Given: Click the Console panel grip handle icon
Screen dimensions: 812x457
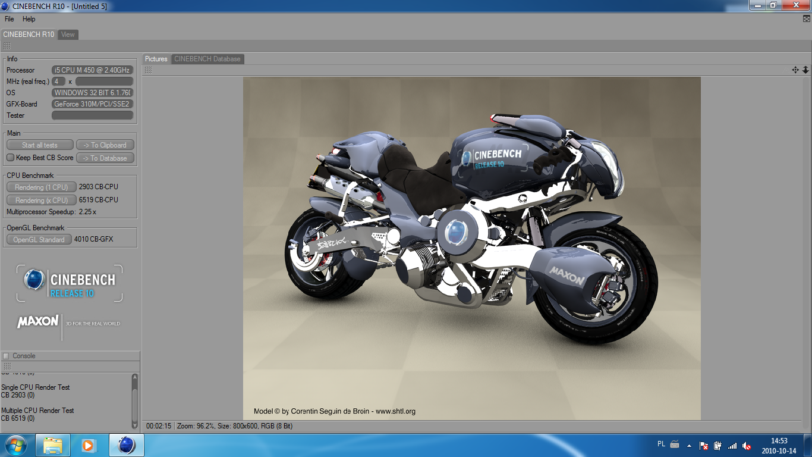Looking at the screenshot, I should [7, 367].
